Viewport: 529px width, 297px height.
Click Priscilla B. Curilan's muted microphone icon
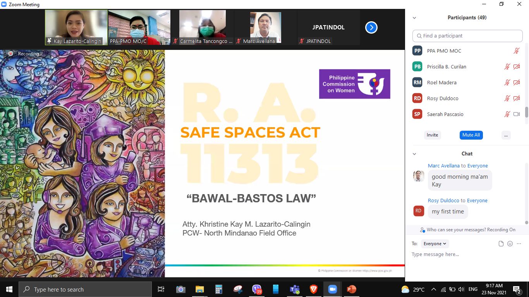point(507,67)
